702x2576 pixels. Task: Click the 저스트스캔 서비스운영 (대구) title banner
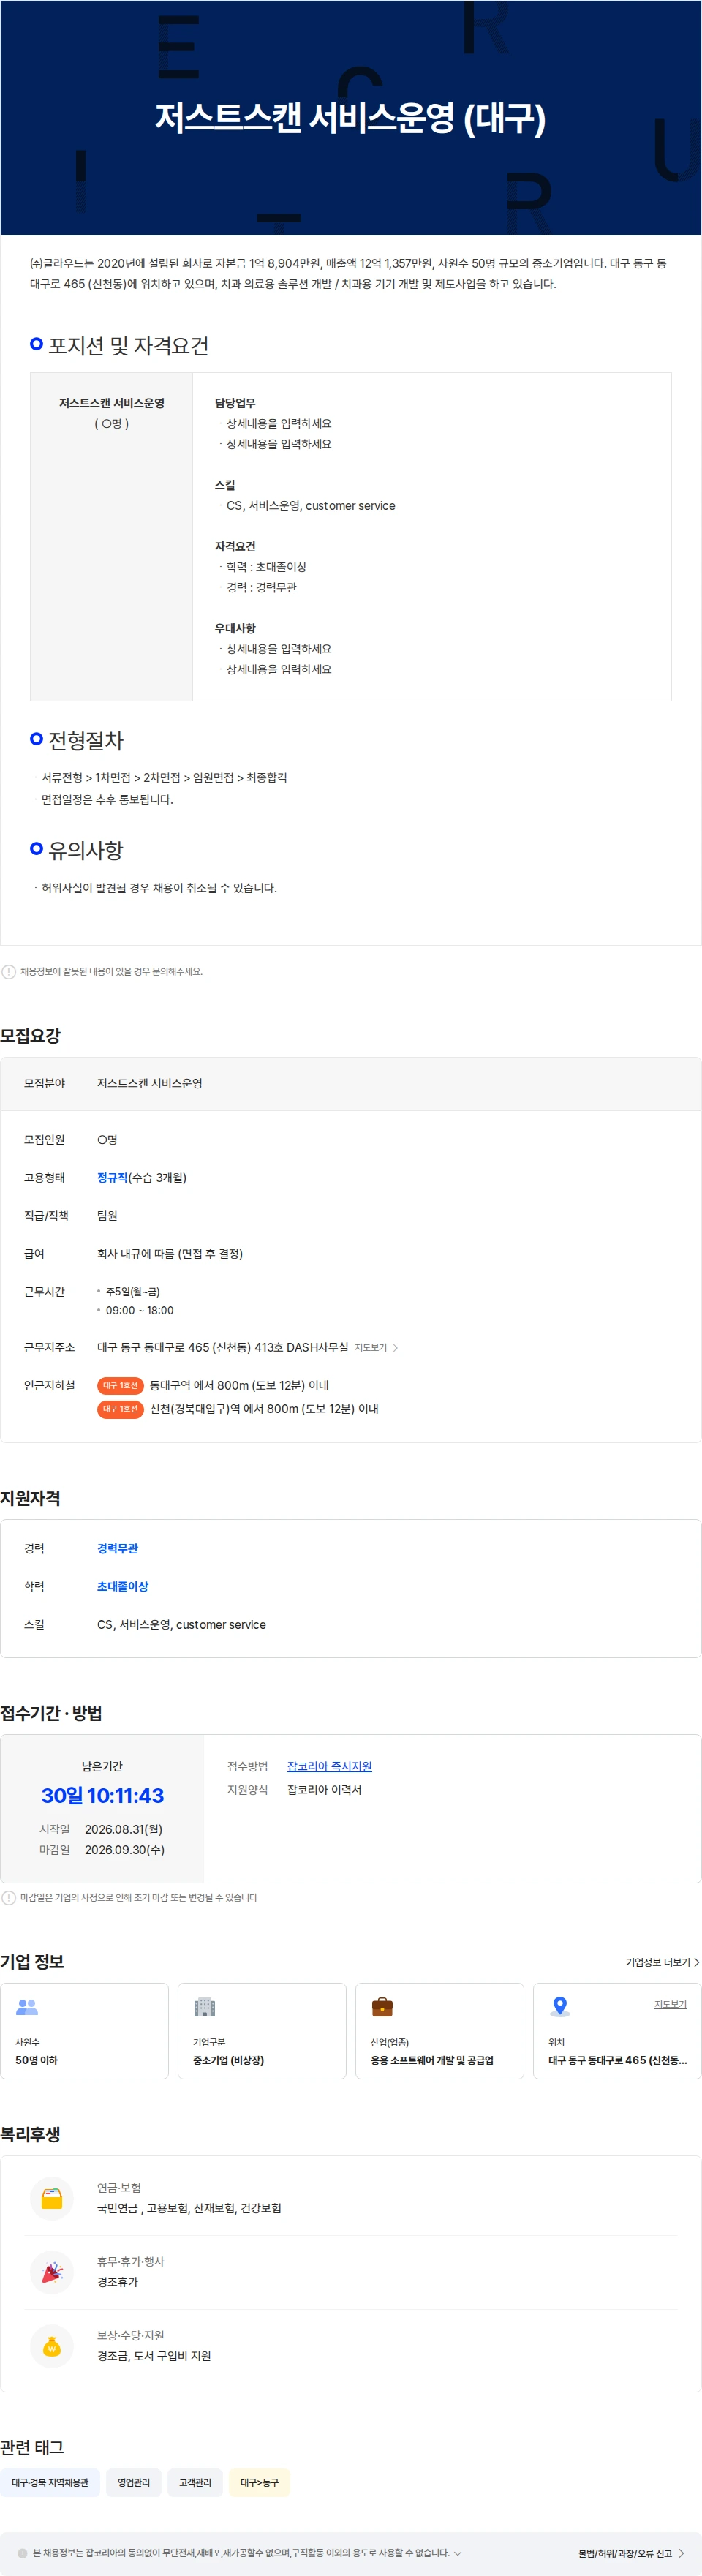pyautogui.click(x=350, y=117)
